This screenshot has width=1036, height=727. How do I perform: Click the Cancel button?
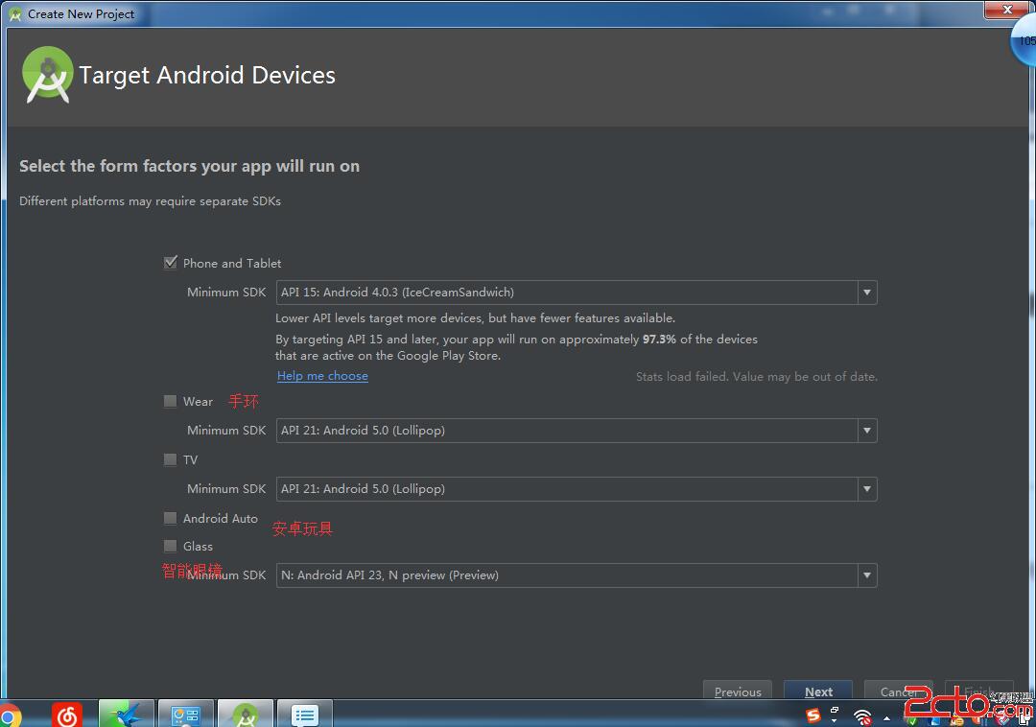(899, 691)
